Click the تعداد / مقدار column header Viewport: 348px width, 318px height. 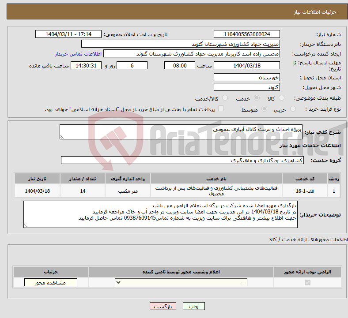pyautogui.click(x=83, y=179)
